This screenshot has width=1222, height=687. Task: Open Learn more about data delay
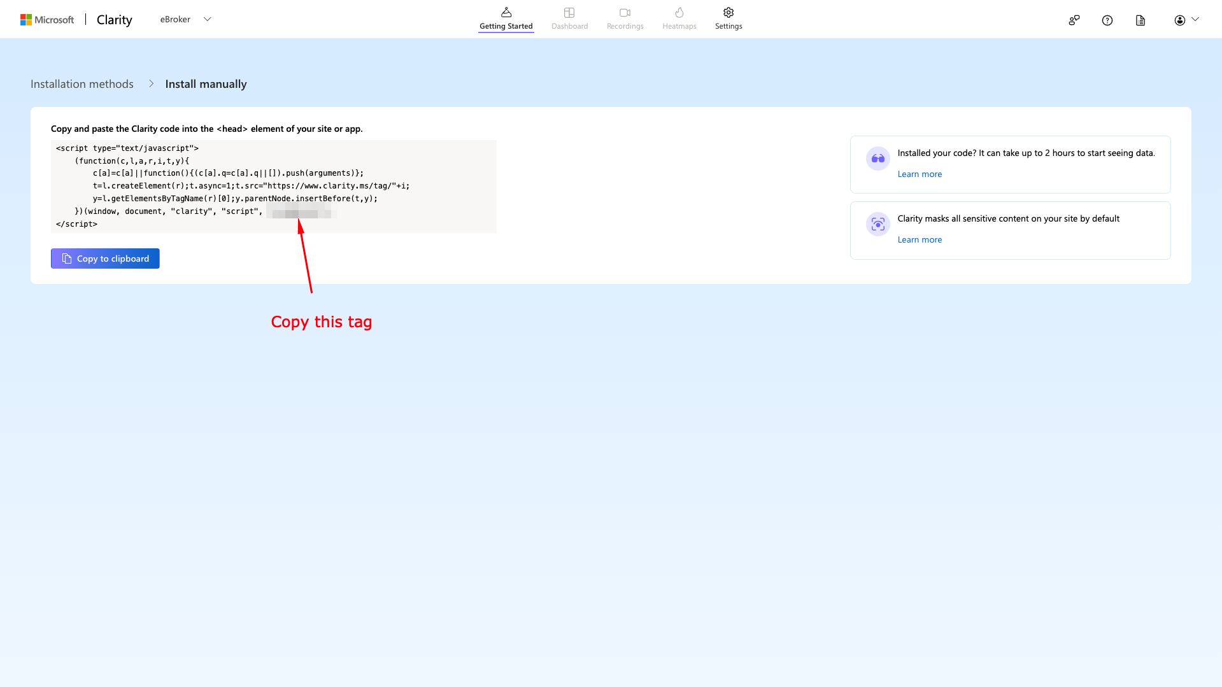(x=920, y=174)
